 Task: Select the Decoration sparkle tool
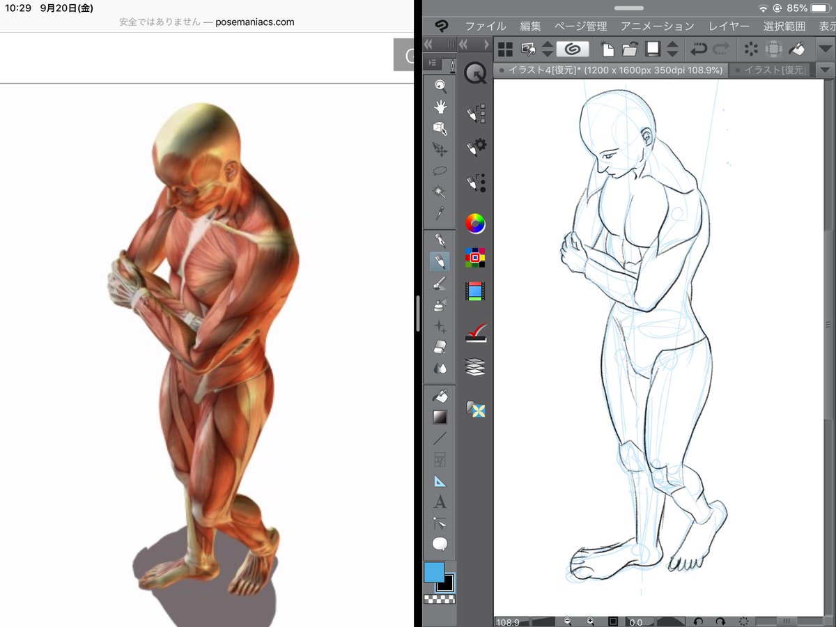coord(440,325)
